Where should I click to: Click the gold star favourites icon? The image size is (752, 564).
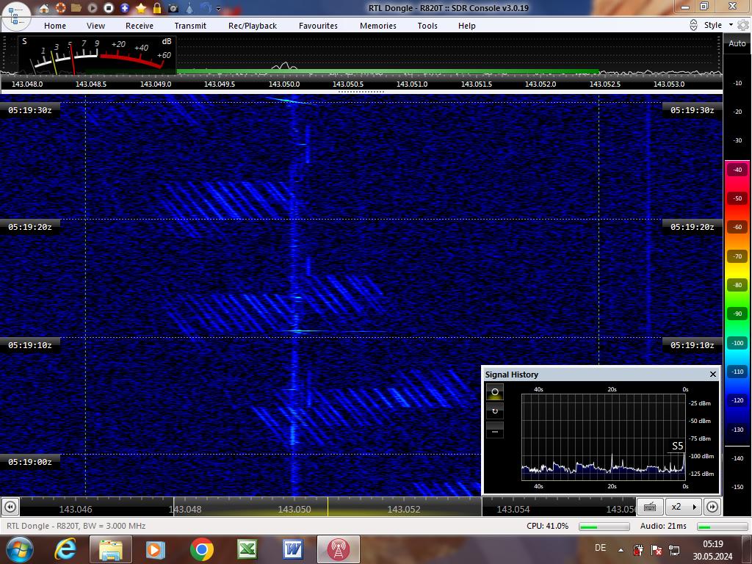click(x=140, y=8)
